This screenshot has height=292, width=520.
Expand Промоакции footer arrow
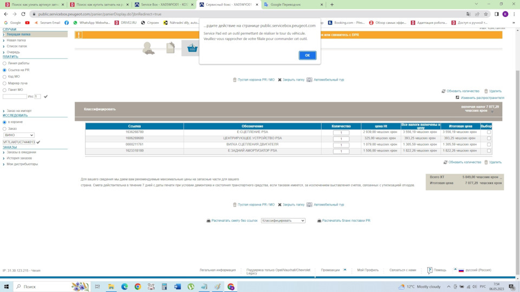click(x=345, y=270)
